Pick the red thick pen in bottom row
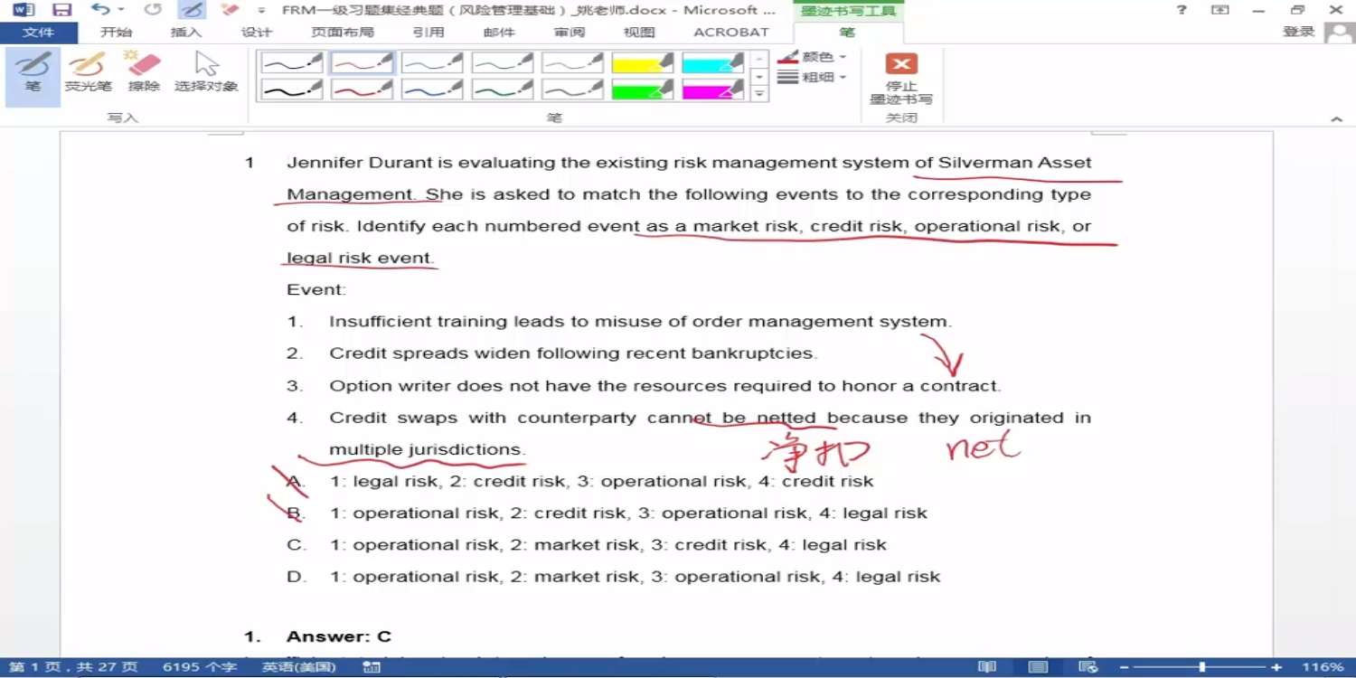The height and width of the screenshot is (678, 1356). click(x=363, y=89)
